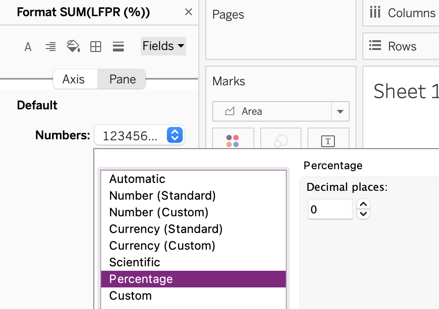Open the Area mark type dropdown
Viewport: 439px width, 309px height.
(340, 112)
